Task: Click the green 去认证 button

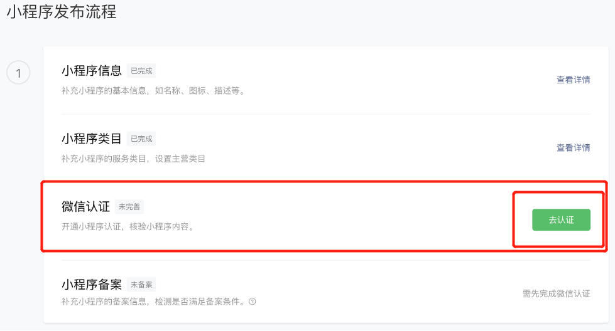Action: [561, 219]
